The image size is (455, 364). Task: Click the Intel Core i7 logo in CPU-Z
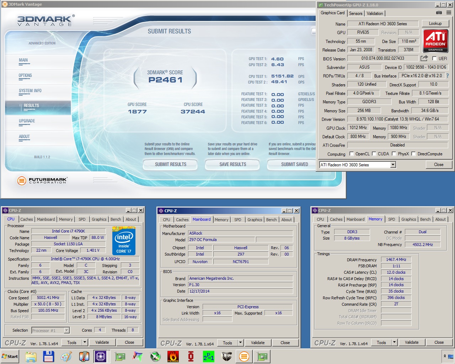pos(124,242)
